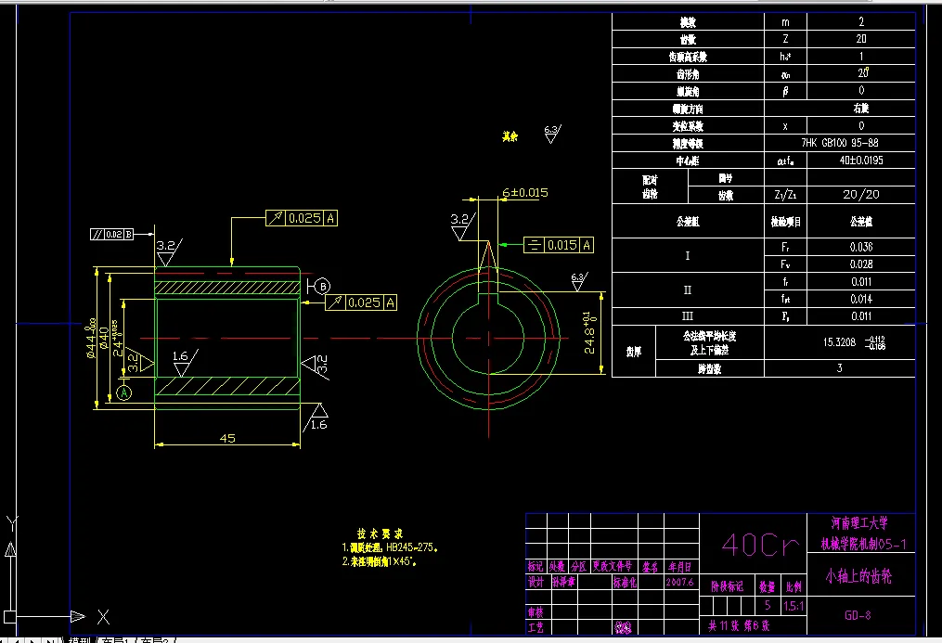Click the 40±0.0195 center distance cell
Viewport: 942px width, 643px height.
(x=861, y=161)
